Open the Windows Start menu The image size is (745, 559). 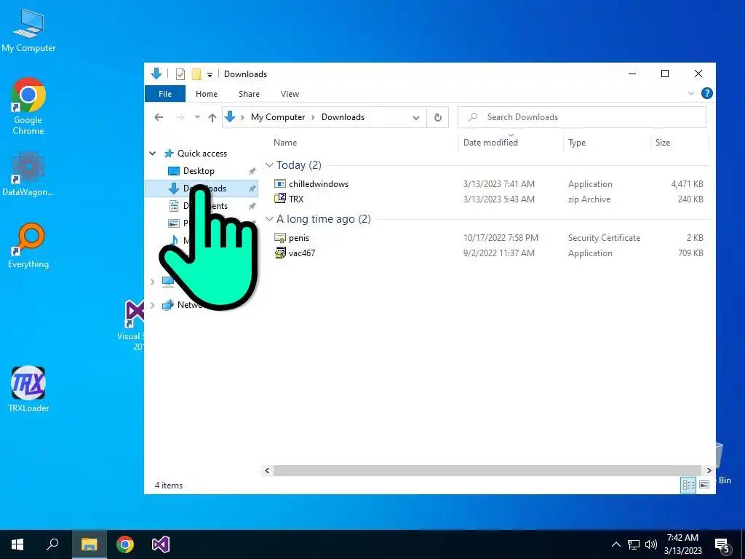tap(17, 544)
